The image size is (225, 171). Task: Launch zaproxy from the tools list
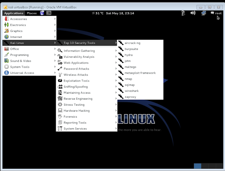tap(140, 97)
